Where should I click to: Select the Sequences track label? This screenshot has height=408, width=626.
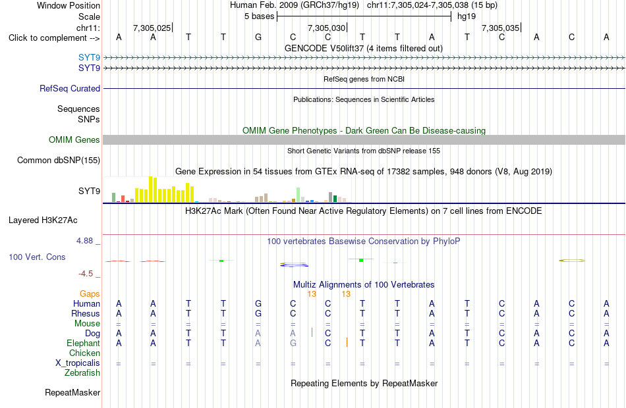78,109
